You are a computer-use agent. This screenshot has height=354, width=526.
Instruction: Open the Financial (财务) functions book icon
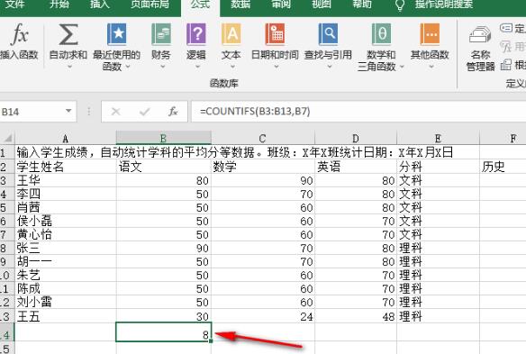pos(161,34)
